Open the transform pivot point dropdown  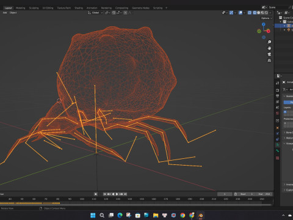pos(107,13)
